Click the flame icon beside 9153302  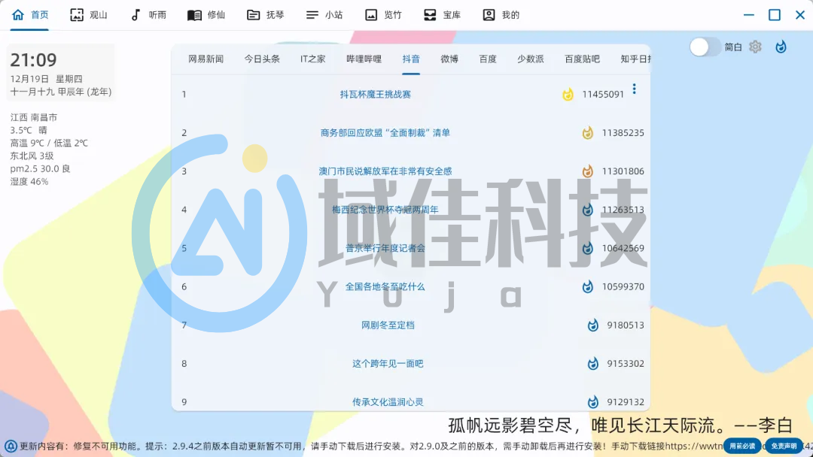[593, 364]
